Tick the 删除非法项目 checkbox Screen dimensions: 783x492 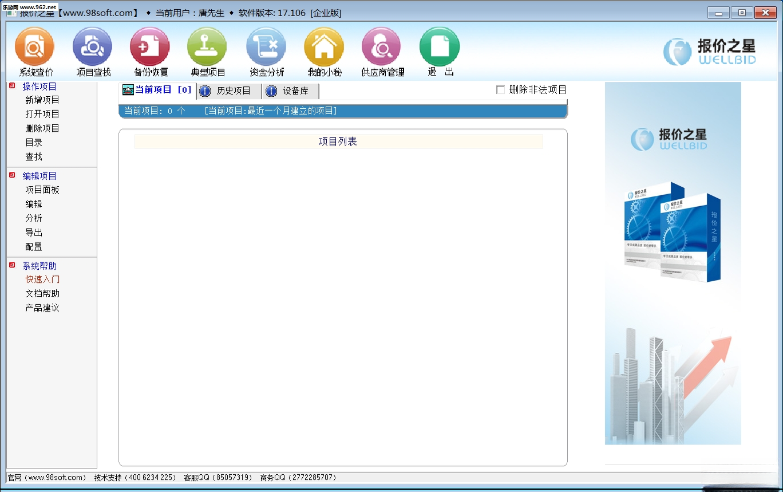(x=500, y=90)
